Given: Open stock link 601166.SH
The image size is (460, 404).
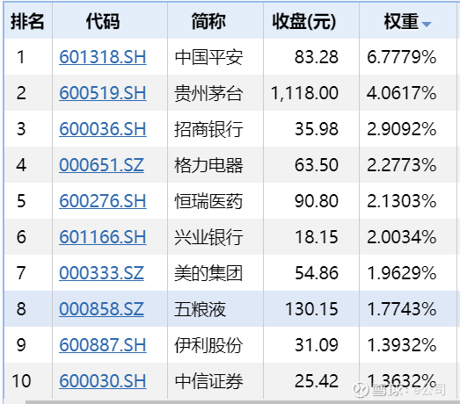Looking at the screenshot, I should (x=103, y=237).
